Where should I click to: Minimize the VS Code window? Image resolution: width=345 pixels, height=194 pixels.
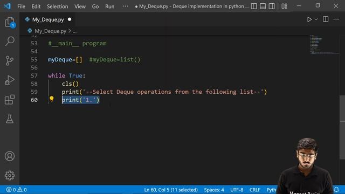(x=299, y=6)
